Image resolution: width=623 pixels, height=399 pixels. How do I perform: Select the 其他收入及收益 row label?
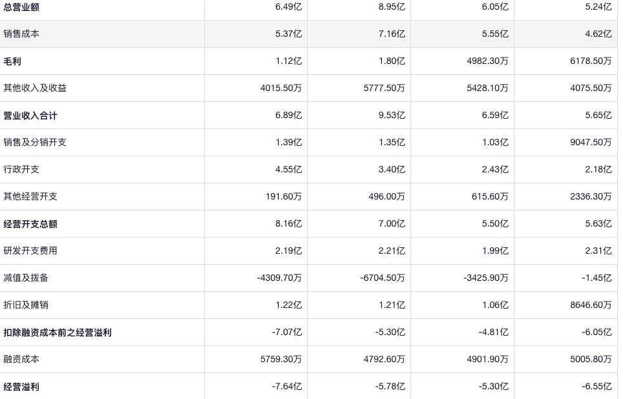point(35,88)
